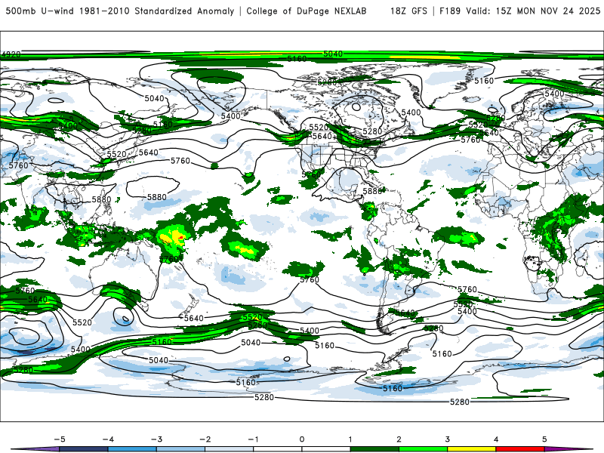
Task: Click the '5' colorbar tick label
Action: tap(544, 439)
